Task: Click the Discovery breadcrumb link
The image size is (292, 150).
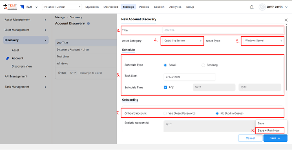Action: [76, 17]
